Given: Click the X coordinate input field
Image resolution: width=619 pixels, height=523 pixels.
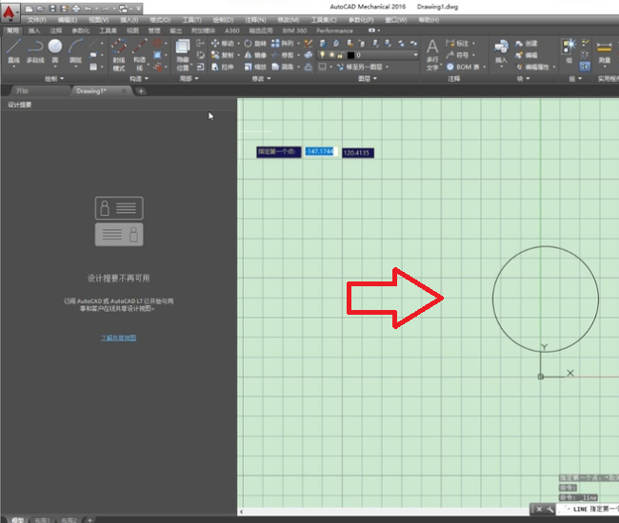Looking at the screenshot, I should pyautogui.click(x=320, y=152).
